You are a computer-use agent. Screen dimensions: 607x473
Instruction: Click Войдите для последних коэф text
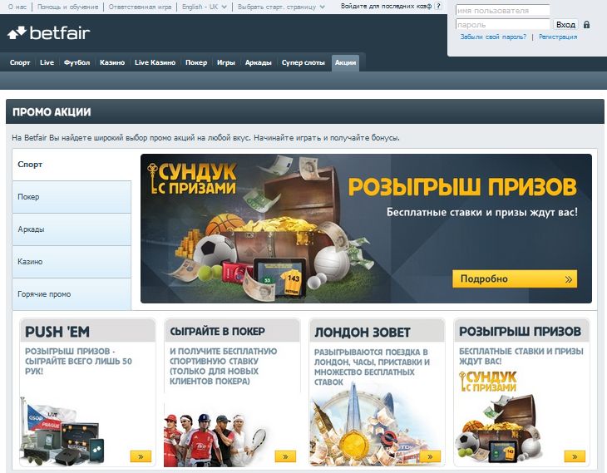(386, 6)
